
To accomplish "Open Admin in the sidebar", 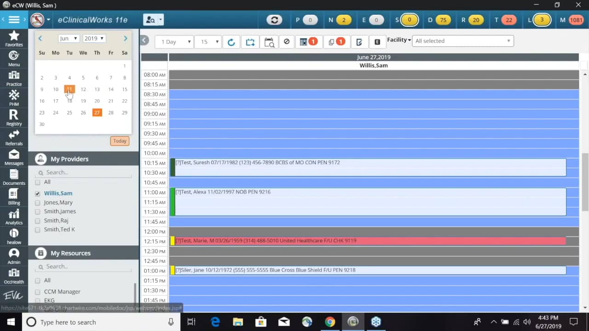I will (x=14, y=256).
